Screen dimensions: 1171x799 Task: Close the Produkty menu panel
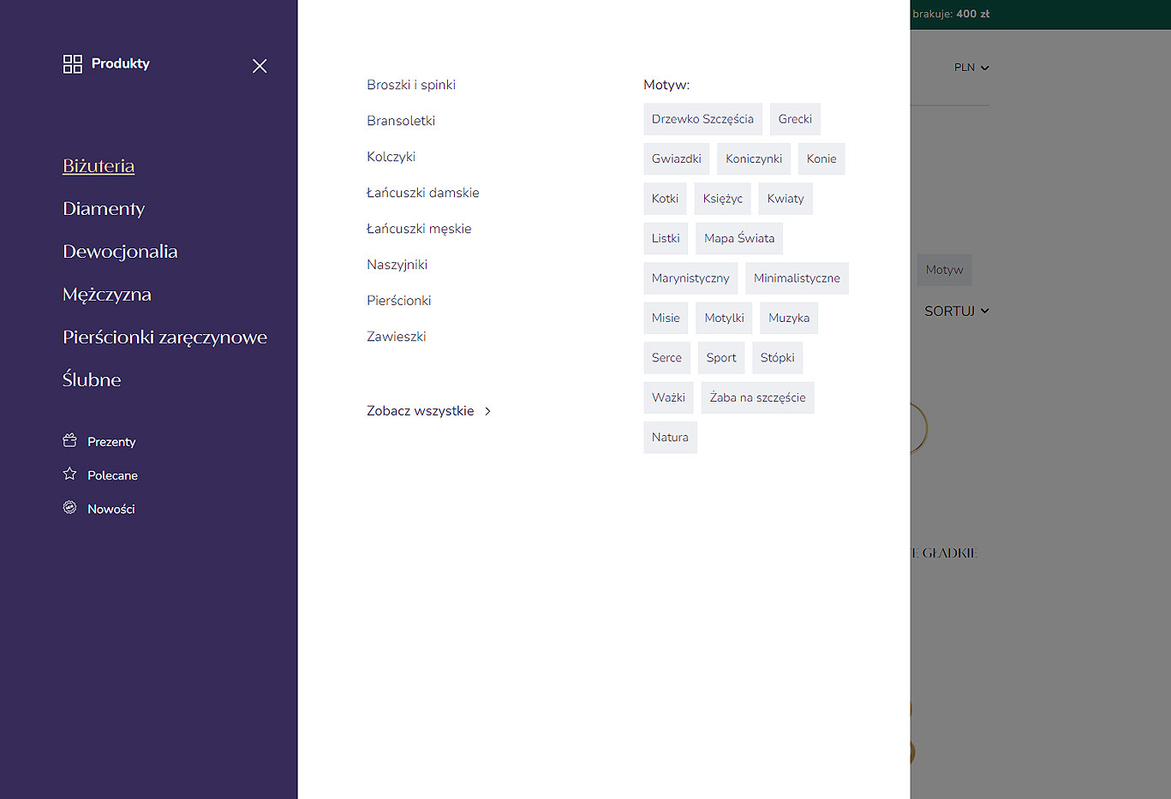(260, 66)
